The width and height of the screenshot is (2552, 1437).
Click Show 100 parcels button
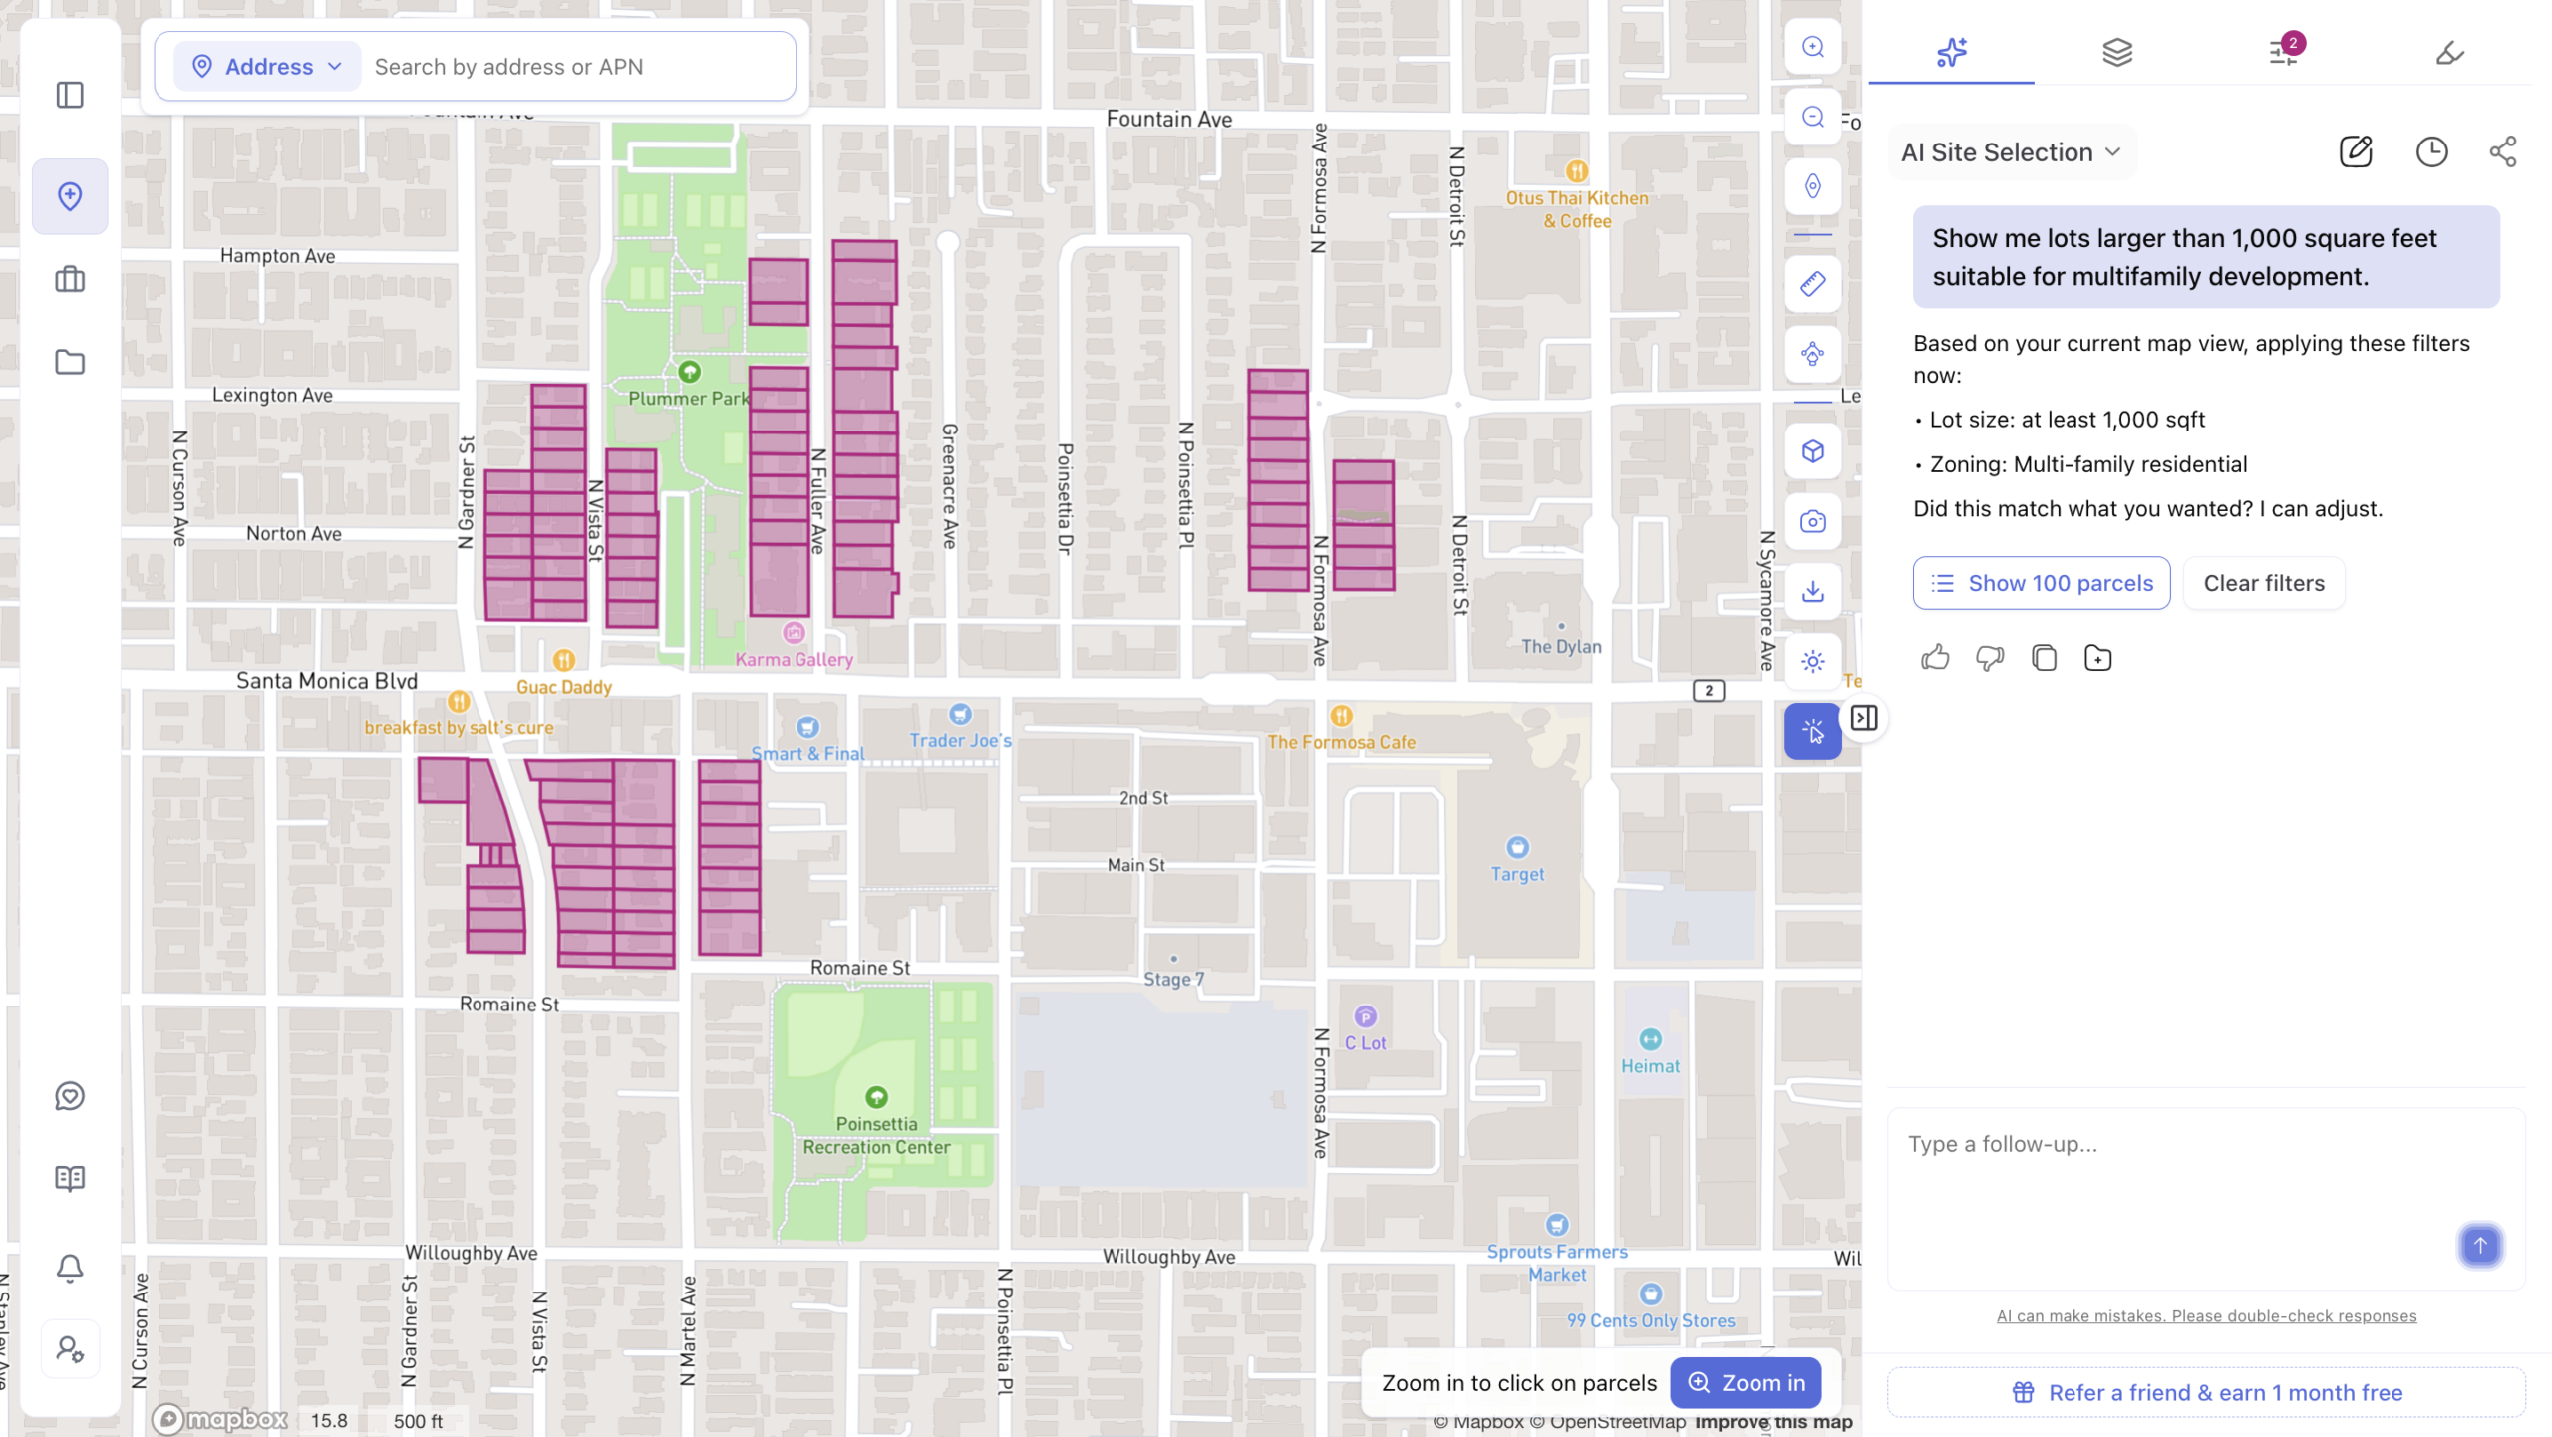click(2041, 583)
